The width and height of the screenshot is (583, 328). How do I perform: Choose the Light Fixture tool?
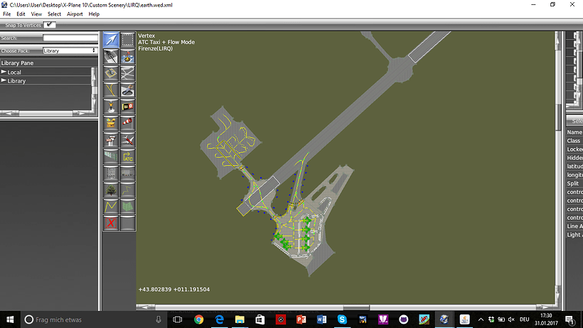111,107
